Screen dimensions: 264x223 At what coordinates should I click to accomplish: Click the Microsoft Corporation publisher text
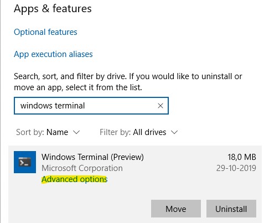[x=82, y=168]
